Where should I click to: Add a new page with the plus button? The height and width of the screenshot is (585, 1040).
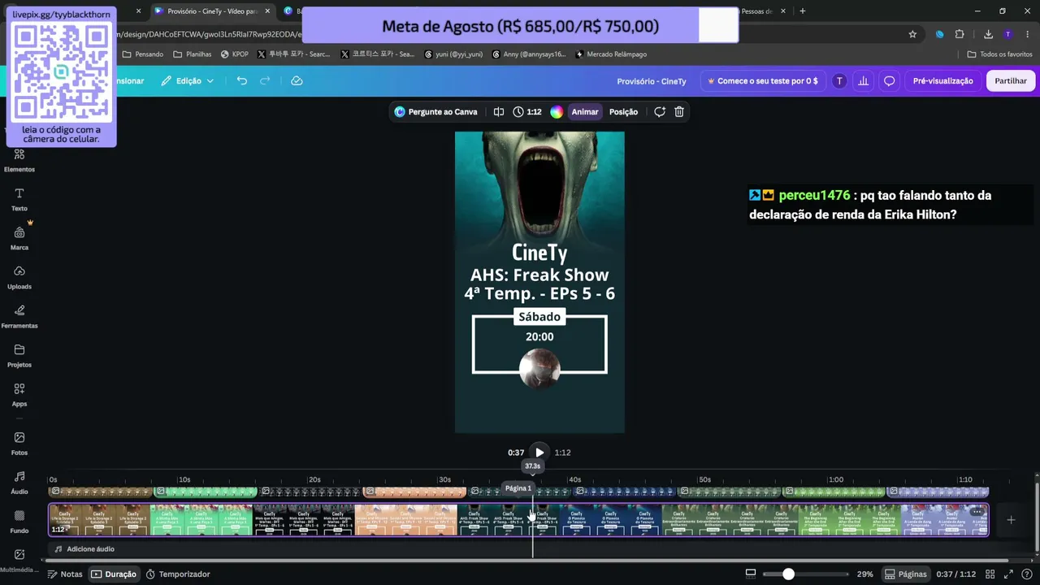[x=1011, y=520]
